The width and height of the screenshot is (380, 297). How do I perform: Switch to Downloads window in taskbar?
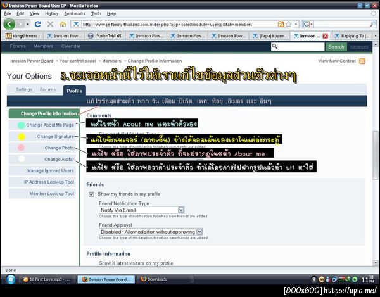point(165,279)
